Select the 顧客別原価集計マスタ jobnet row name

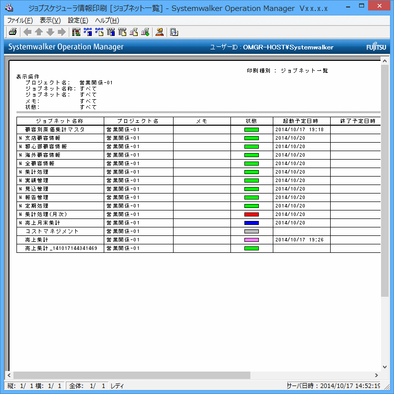coord(55,130)
